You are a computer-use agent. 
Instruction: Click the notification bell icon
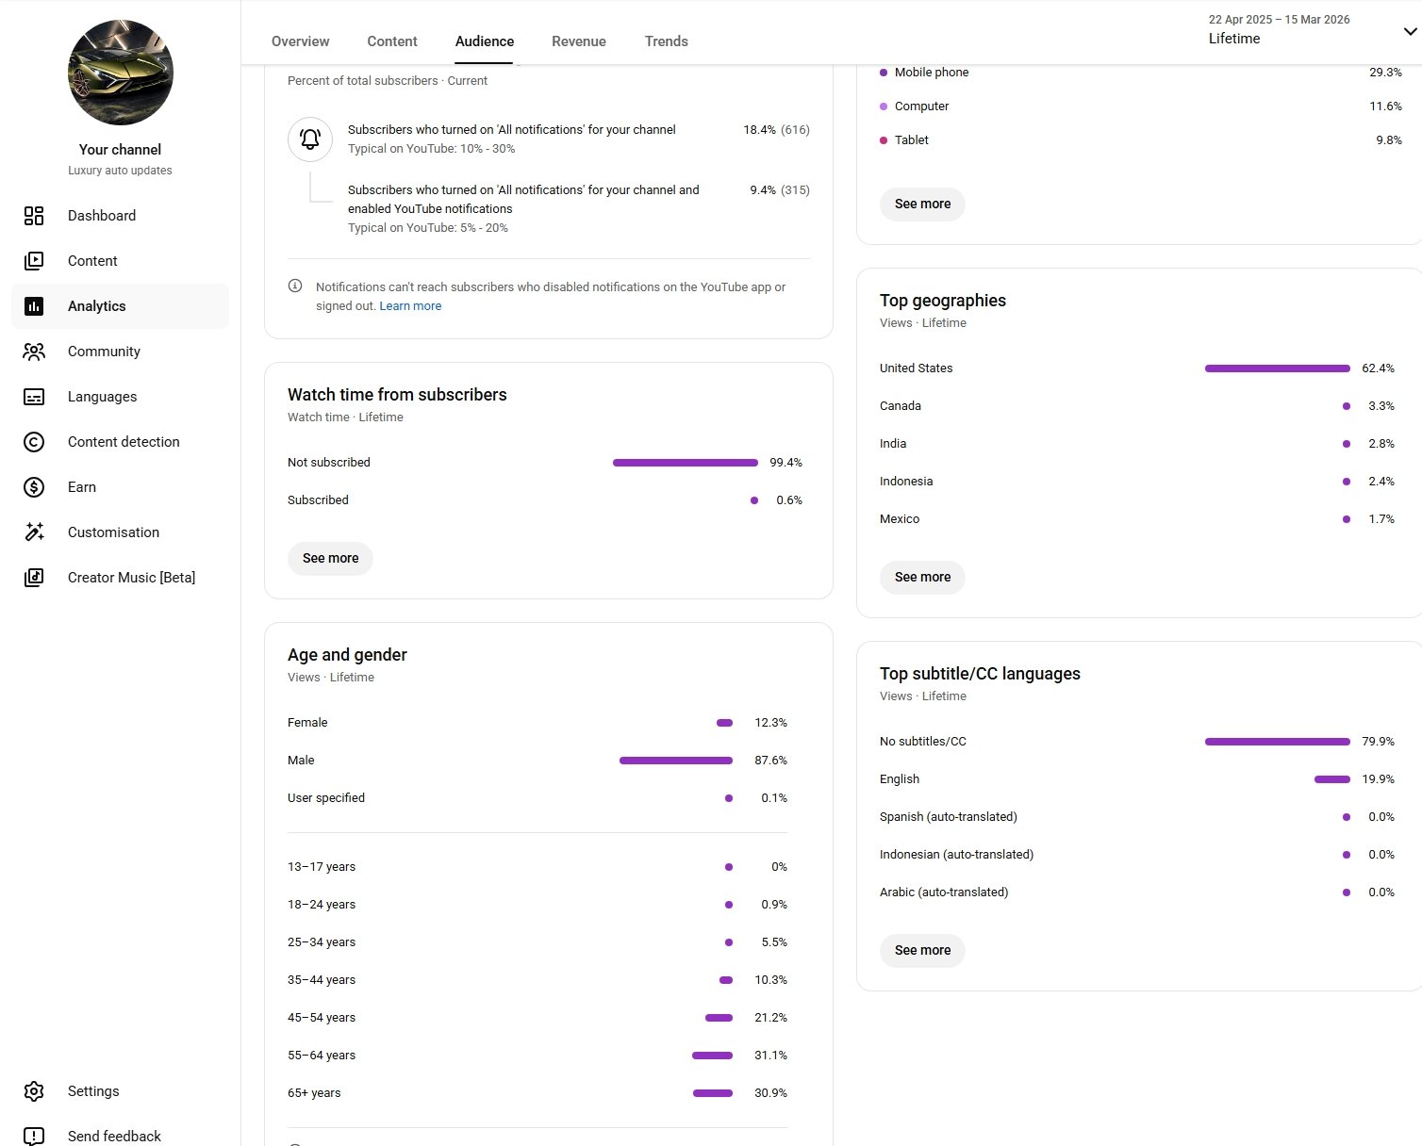(x=310, y=139)
